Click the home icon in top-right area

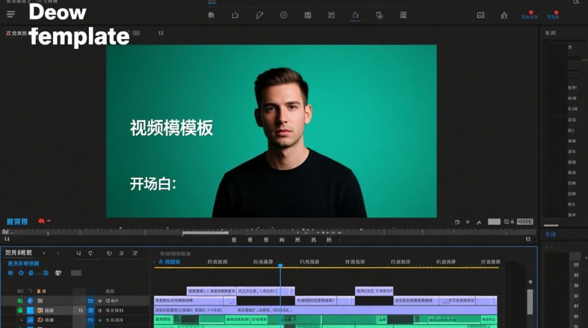(504, 15)
